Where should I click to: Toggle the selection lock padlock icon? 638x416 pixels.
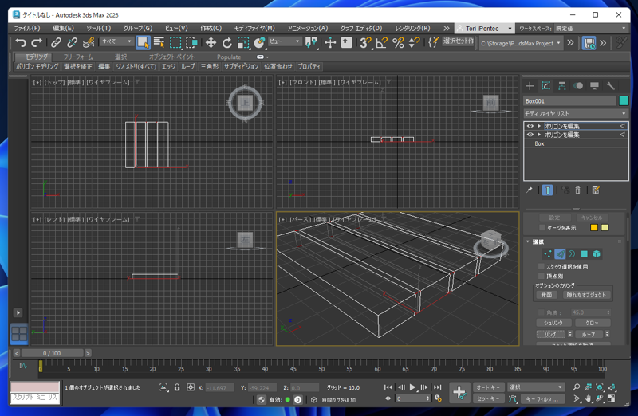(177, 387)
